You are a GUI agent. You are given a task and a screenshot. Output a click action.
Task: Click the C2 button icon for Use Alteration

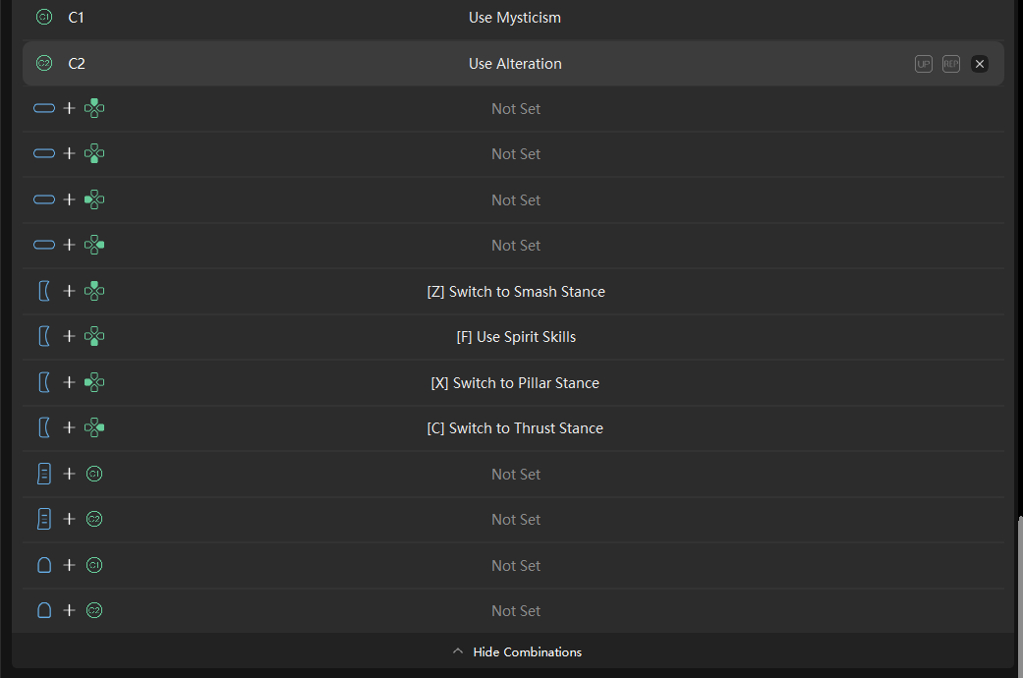44,63
